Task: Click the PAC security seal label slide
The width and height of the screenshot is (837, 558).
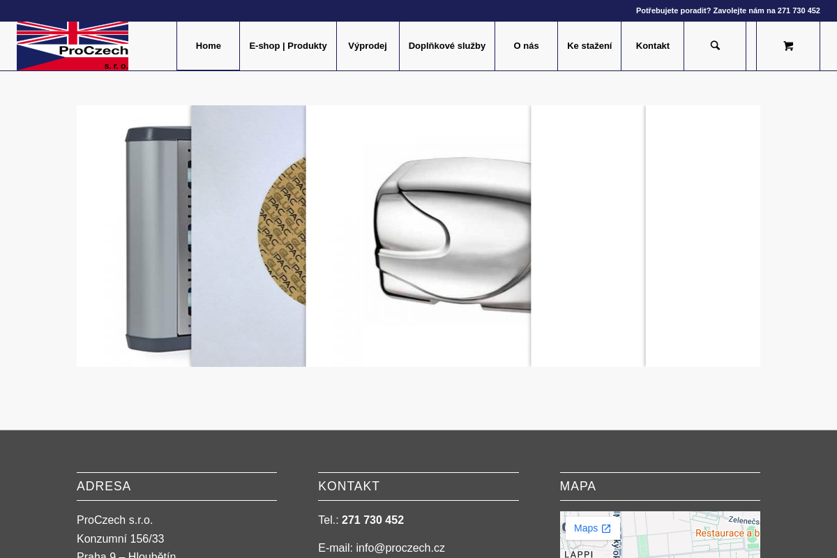Action: (248, 236)
